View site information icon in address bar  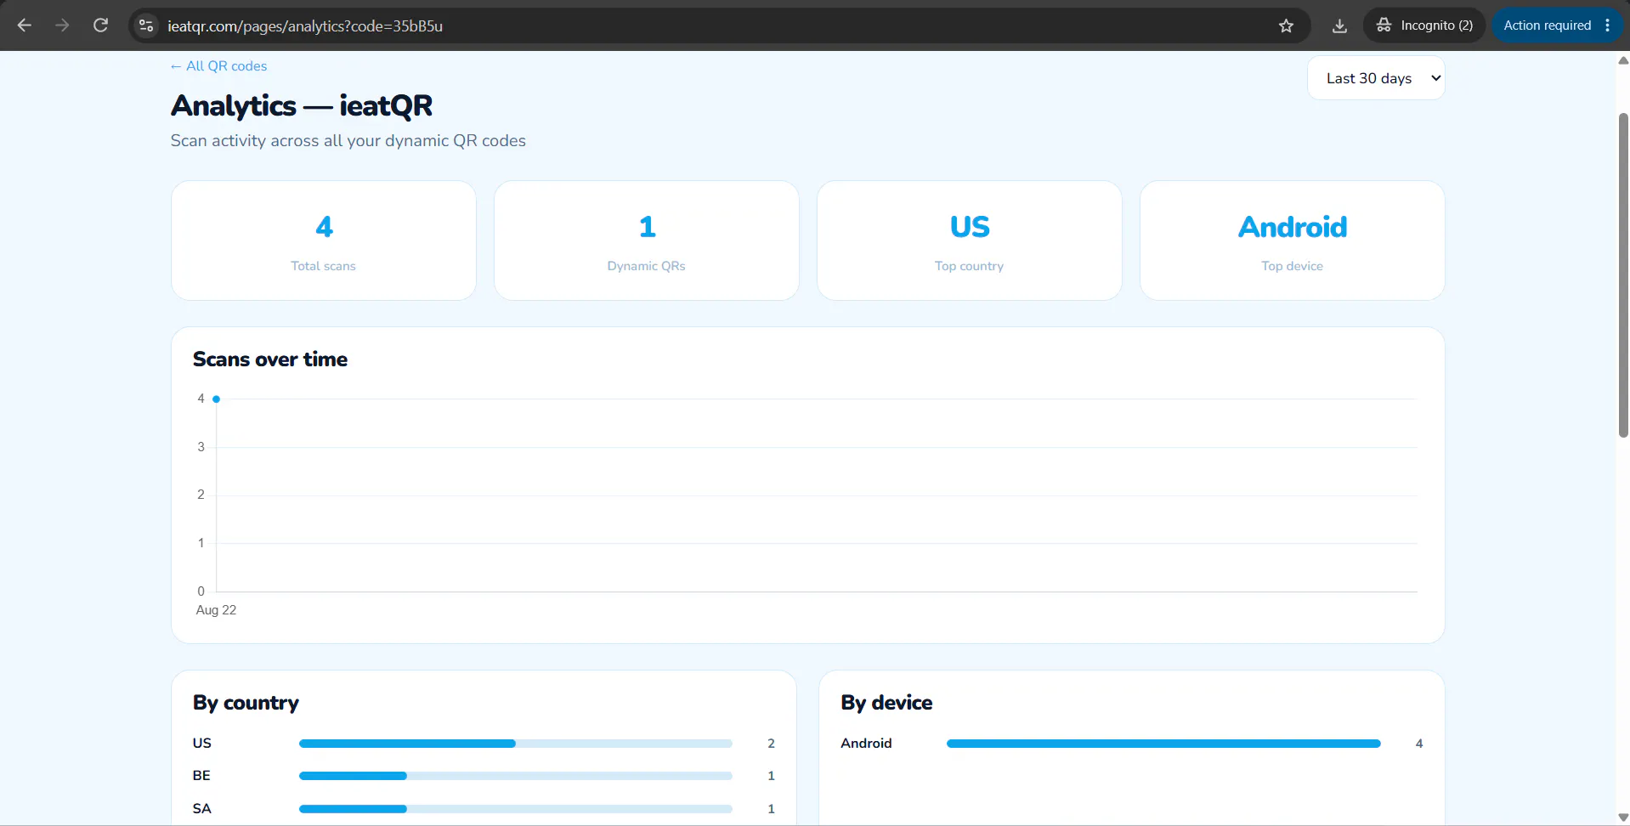coord(146,25)
